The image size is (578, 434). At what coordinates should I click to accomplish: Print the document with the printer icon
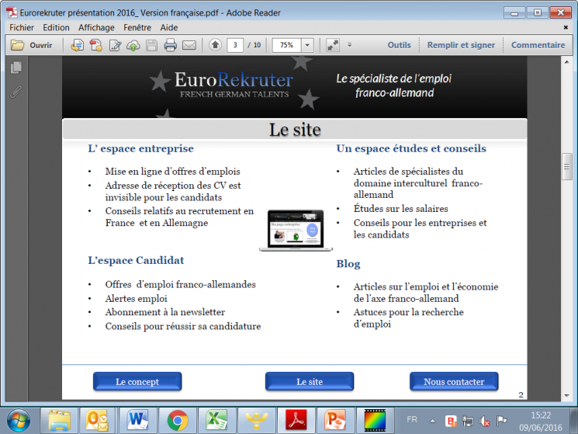click(171, 45)
